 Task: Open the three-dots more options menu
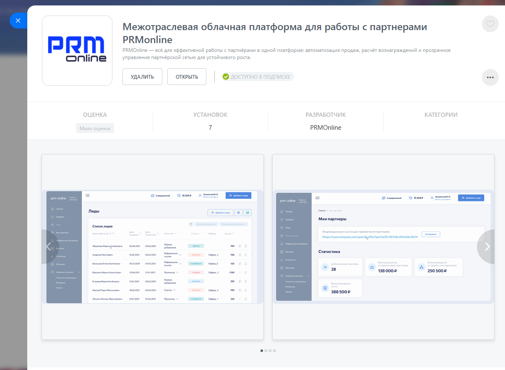click(x=490, y=77)
